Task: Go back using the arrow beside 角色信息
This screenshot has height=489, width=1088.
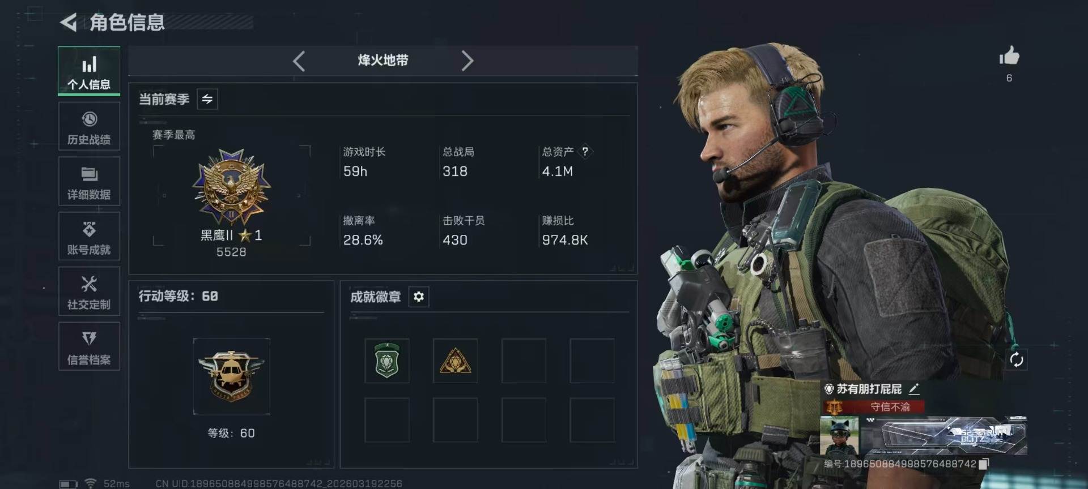Action: pos(69,23)
